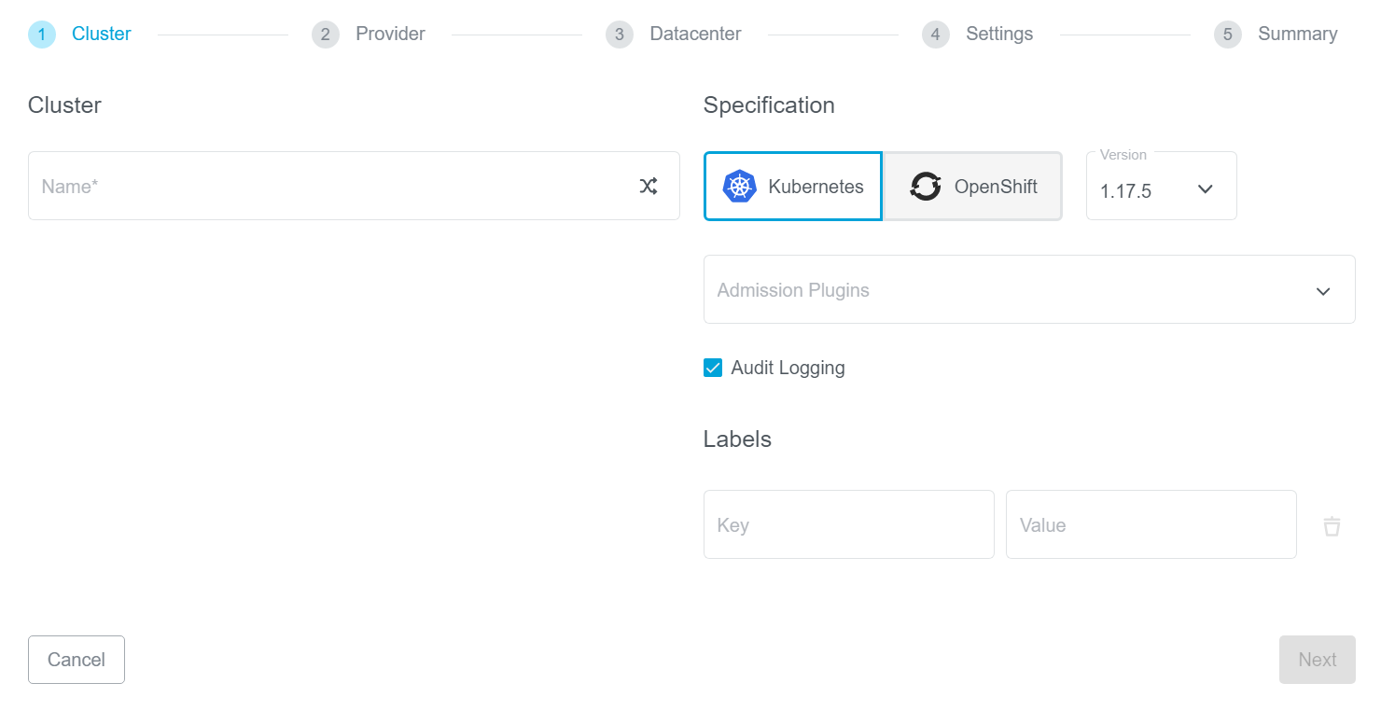The height and width of the screenshot is (711, 1381).
Task: Click the step 4 circle icon
Action: coord(935,34)
